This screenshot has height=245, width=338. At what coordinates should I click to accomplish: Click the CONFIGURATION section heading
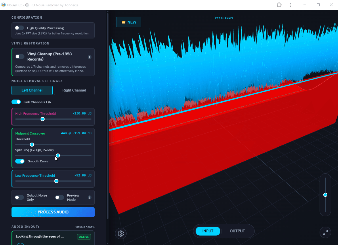click(27, 17)
